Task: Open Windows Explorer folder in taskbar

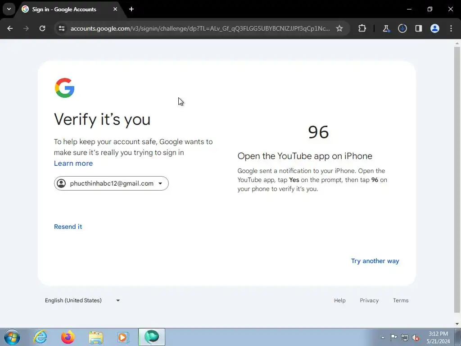Action: tap(96, 337)
